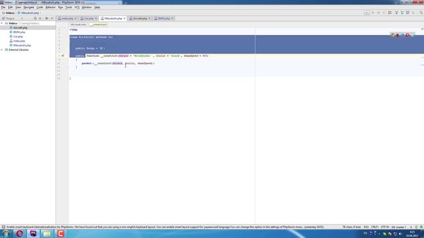Open the Tools menu
Screen dimensions: 424x238
69,7
